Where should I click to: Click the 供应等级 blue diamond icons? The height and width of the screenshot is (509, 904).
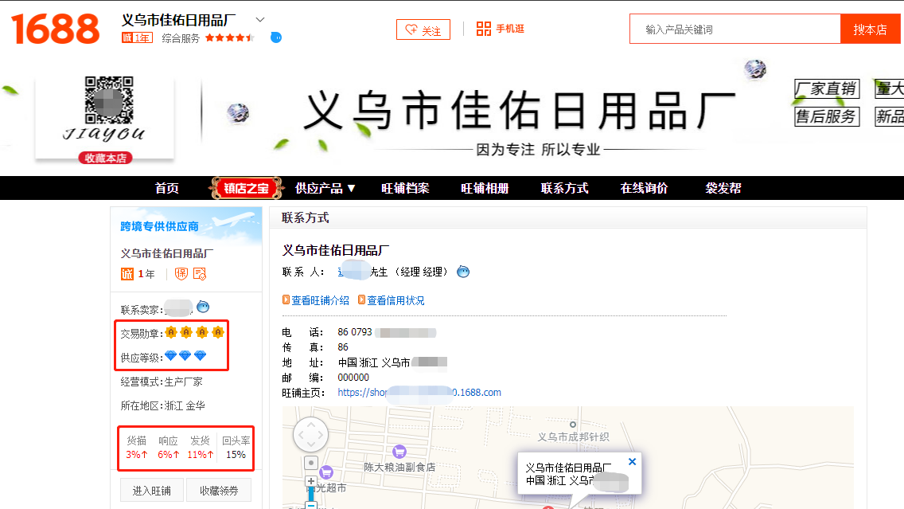tap(185, 355)
